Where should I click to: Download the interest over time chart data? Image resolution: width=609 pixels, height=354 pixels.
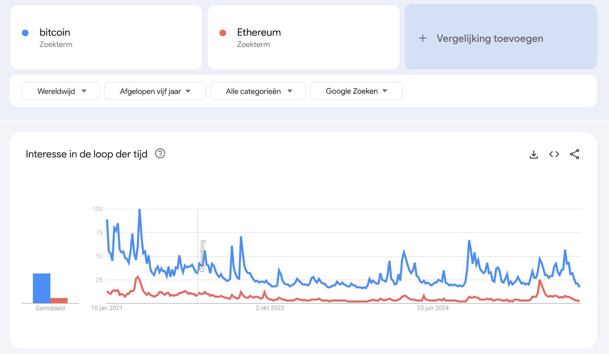(534, 154)
